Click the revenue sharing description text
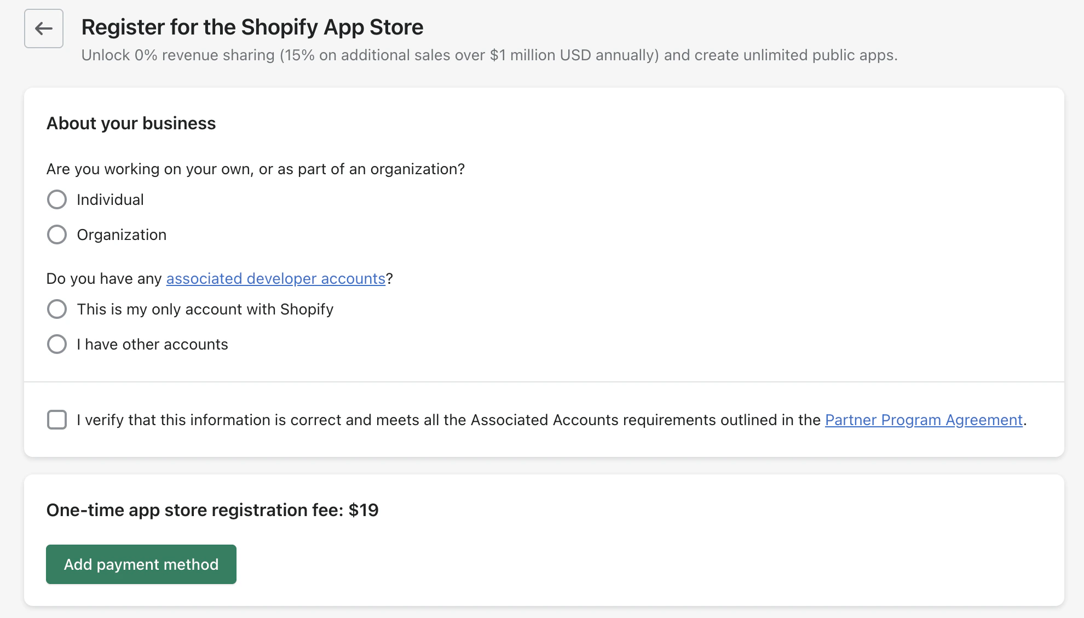This screenshot has height=618, width=1084. pos(489,55)
